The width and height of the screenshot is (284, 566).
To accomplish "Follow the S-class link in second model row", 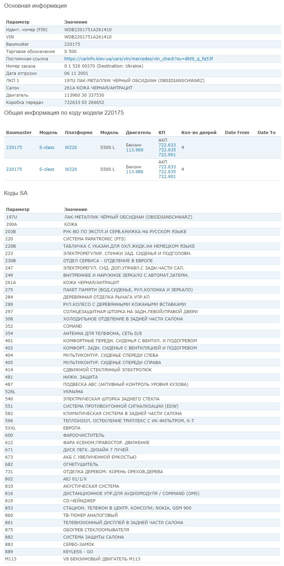I will 47,169.
